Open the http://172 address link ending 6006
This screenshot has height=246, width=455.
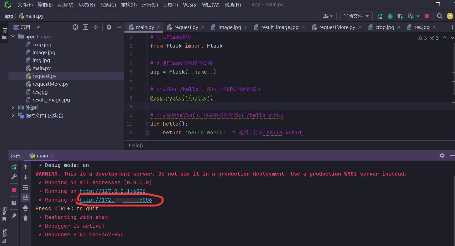(x=116, y=200)
